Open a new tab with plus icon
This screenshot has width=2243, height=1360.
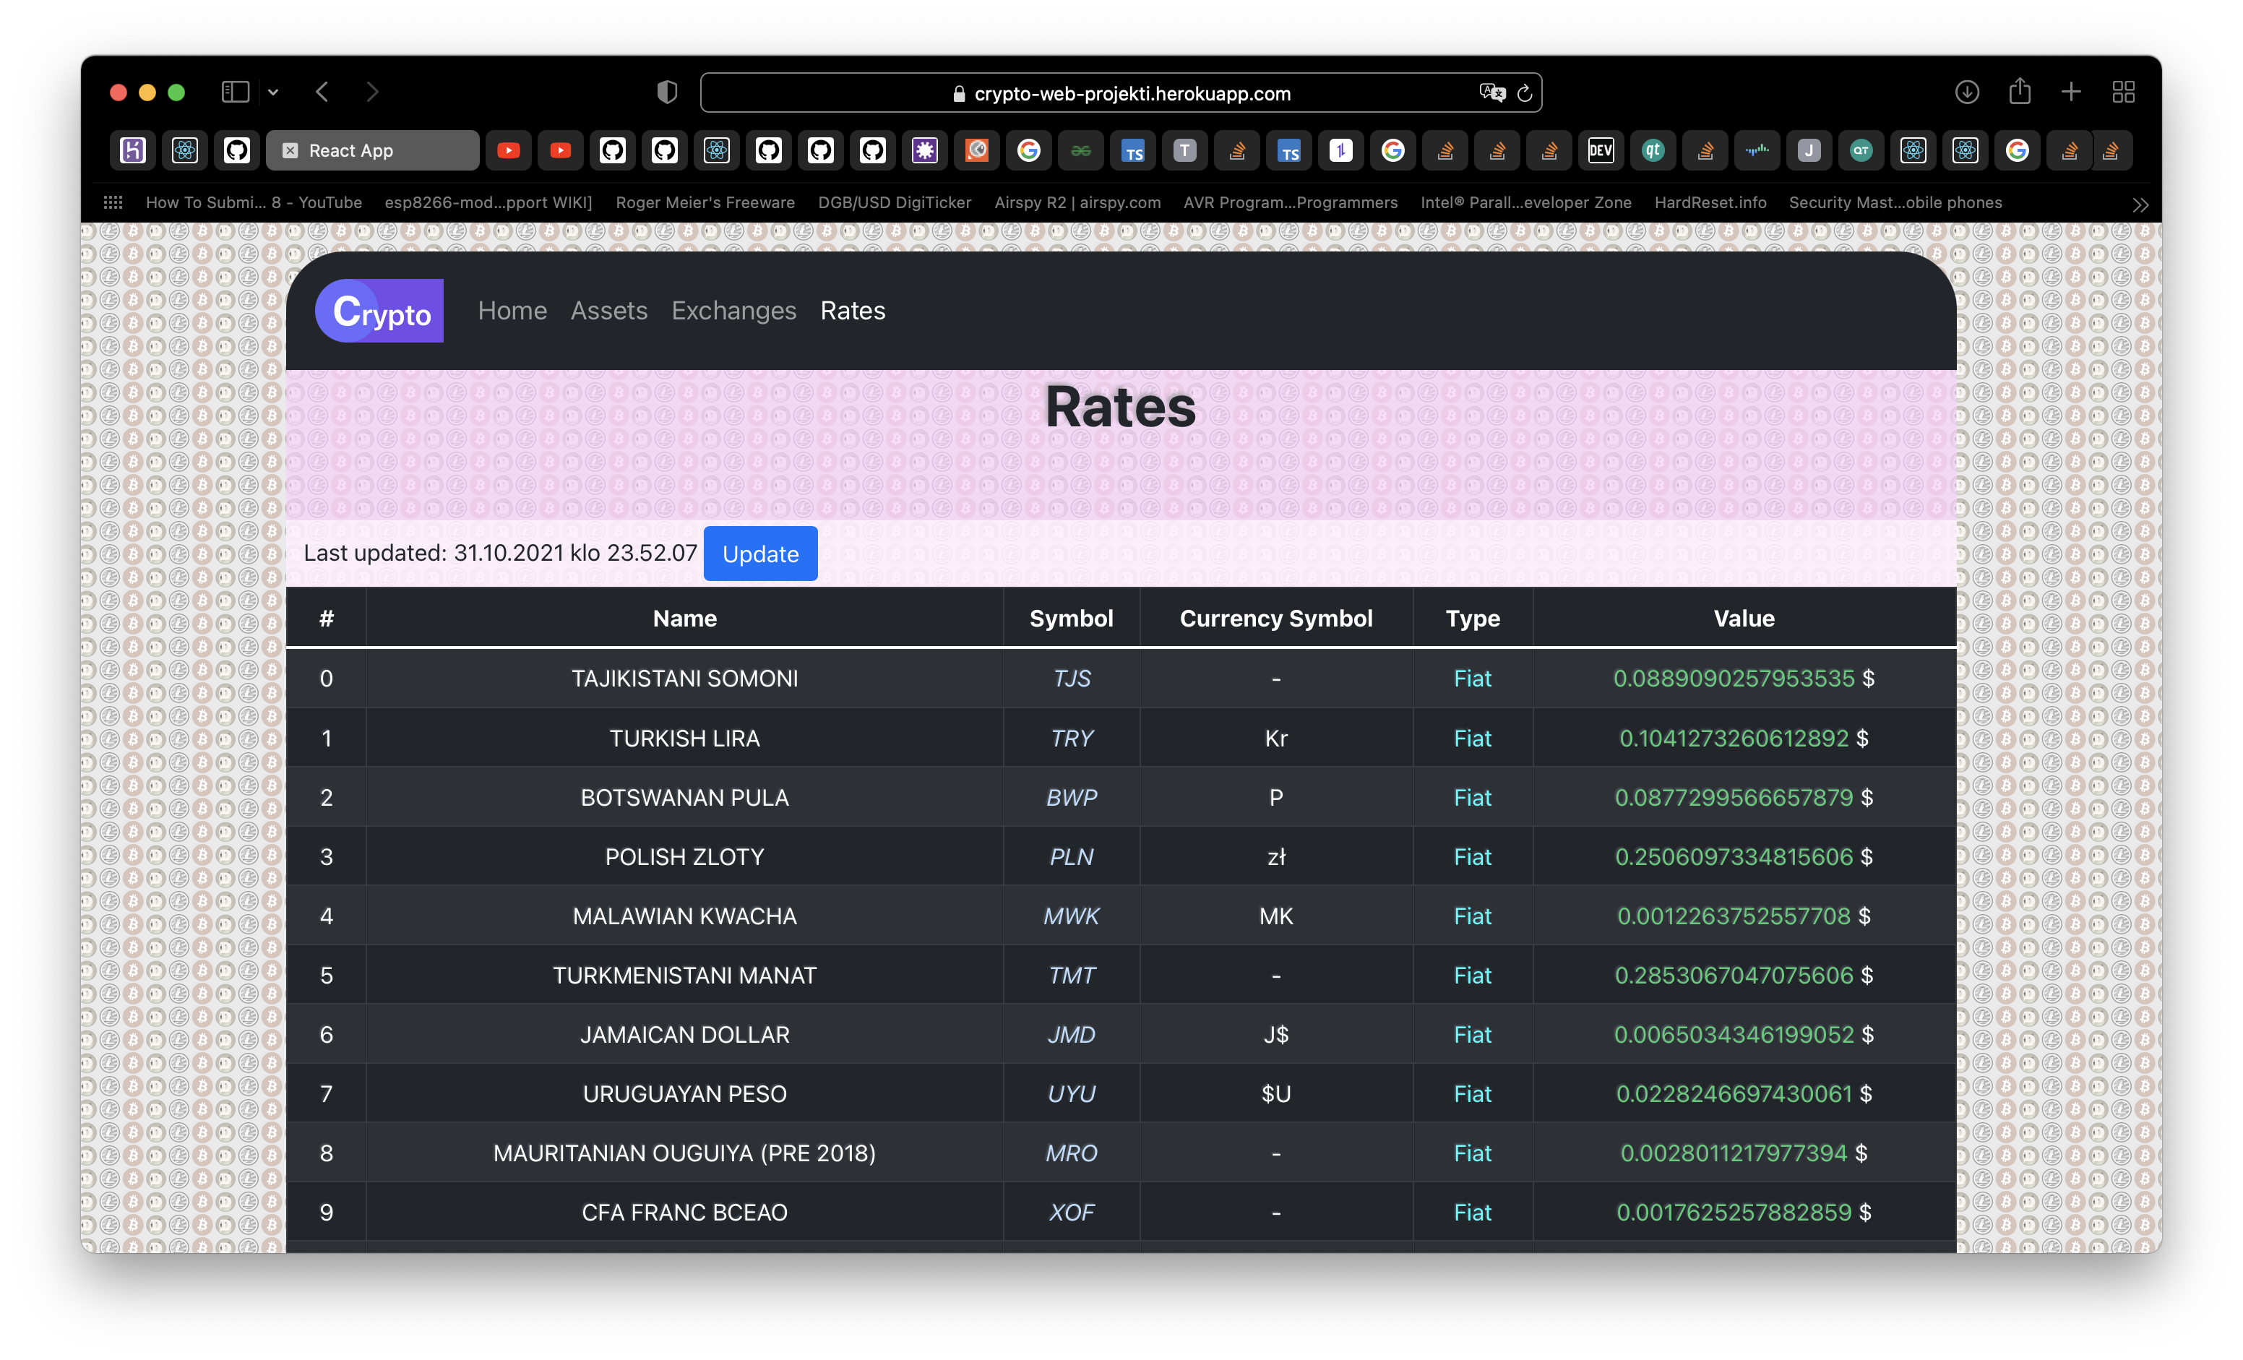[x=2071, y=92]
